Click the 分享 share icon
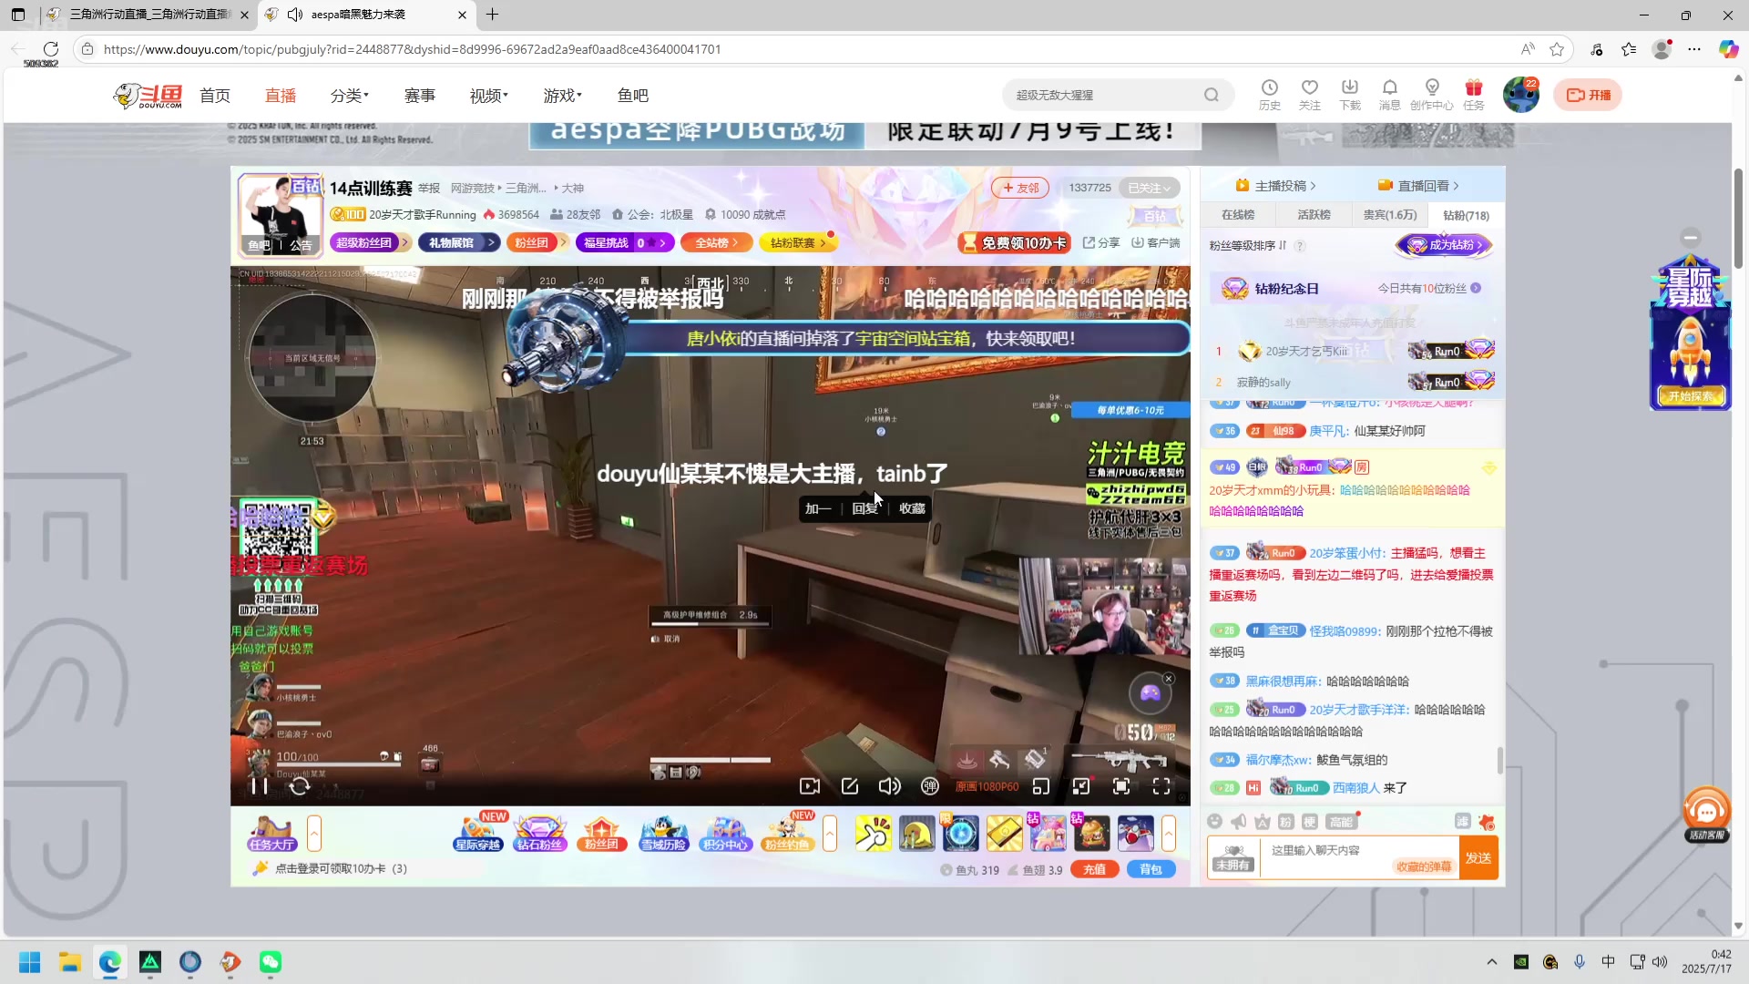Screen dimensions: 1749x984 pos(1101,242)
